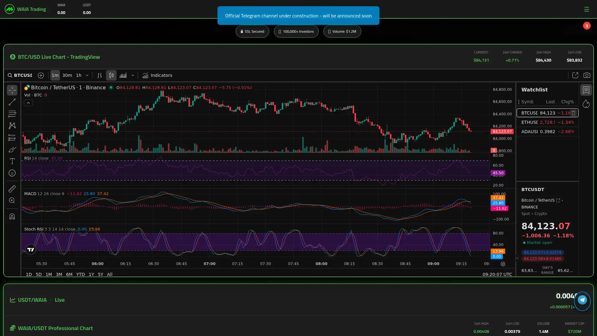
Task: Select the Text annotation tool
Action: click(x=12, y=161)
